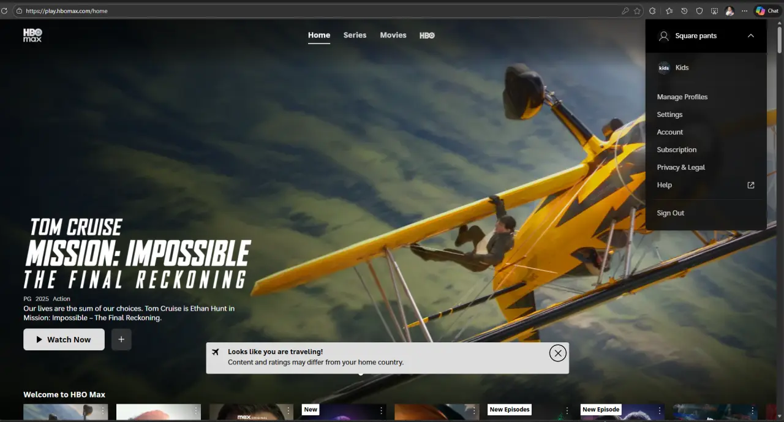Viewport: 784px width, 422px height.
Task: Open the Favorites list icon
Action: pos(669,11)
